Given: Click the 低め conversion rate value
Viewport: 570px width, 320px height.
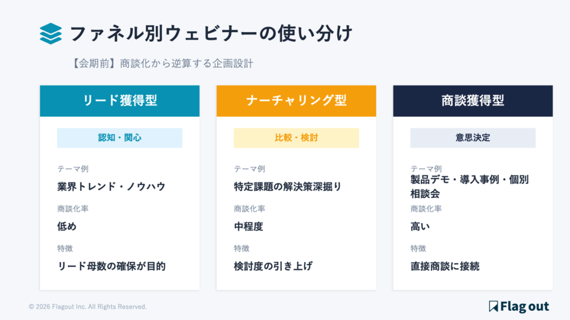Looking at the screenshot, I should (67, 226).
